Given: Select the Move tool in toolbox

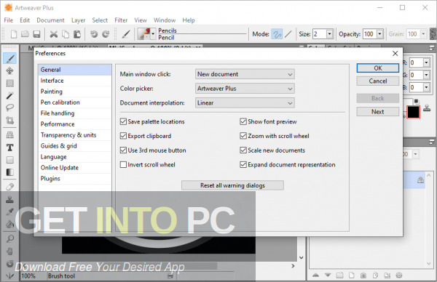Looking at the screenshot, I should coord(9,70).
